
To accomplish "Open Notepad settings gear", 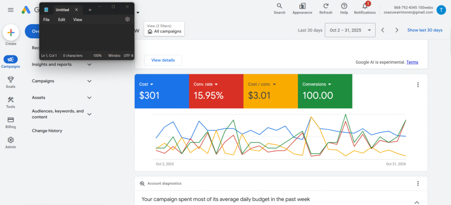I will 127,19.
